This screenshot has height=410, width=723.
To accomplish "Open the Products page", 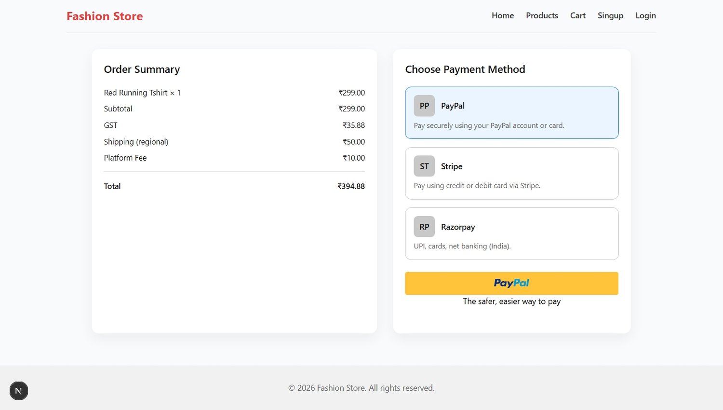I will (542, 15).
